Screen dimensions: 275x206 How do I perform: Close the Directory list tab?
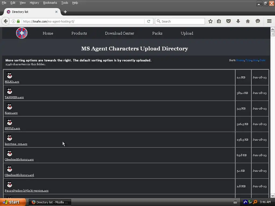point(56,12)
